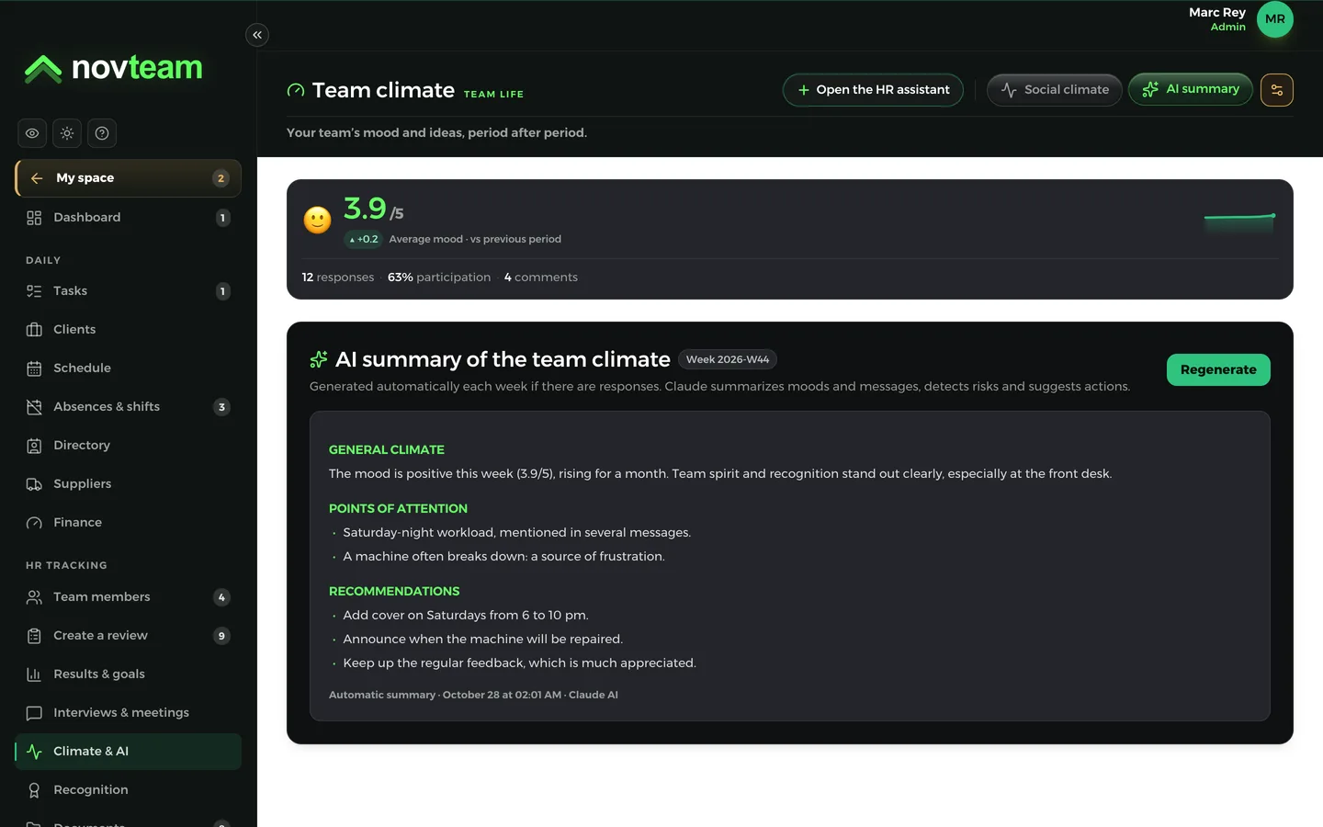Open the HR assistant
This screenshot has width=1323, height=827.
click(873, 90)
